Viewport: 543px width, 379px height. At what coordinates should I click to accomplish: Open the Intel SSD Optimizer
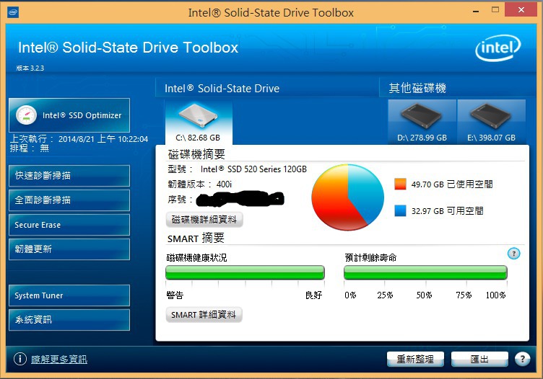click(x=69, y=115)
